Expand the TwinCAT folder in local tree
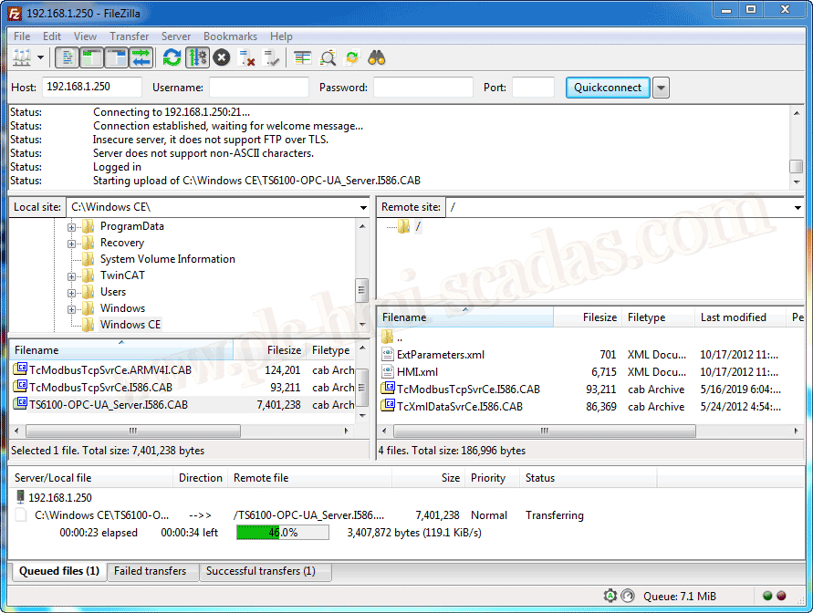This screenshot has width=813, height=613. pos(71,275)
